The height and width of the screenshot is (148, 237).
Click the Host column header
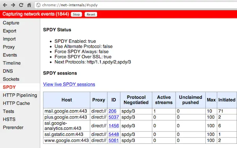pyautogui.click(x=67, y=100)
